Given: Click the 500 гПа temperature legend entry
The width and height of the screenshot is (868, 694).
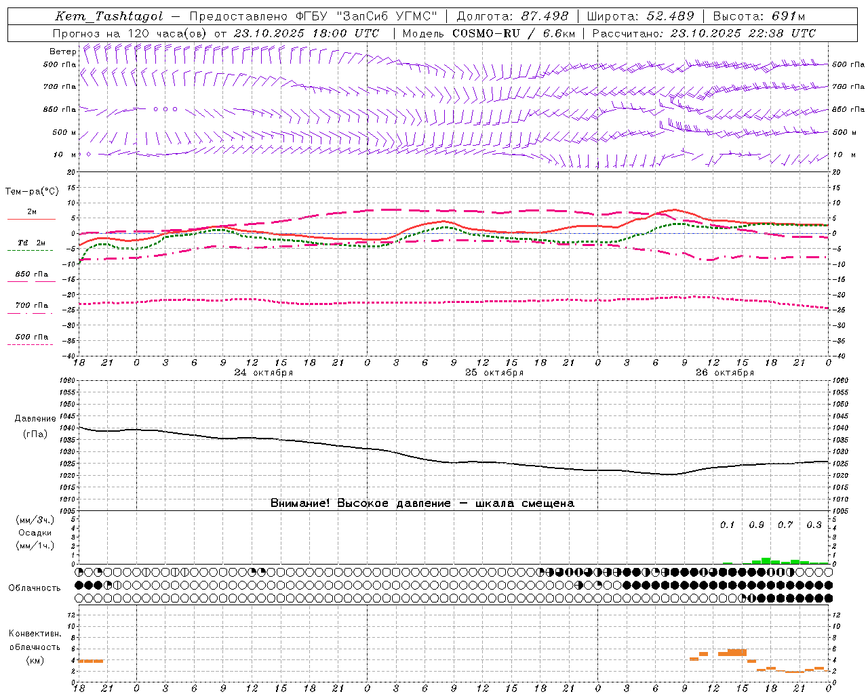Looking at the screenshot, I should 32,337.
